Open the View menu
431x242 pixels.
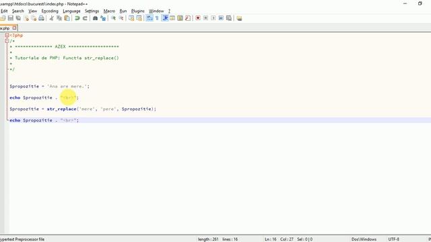click(x=32, y=11)
